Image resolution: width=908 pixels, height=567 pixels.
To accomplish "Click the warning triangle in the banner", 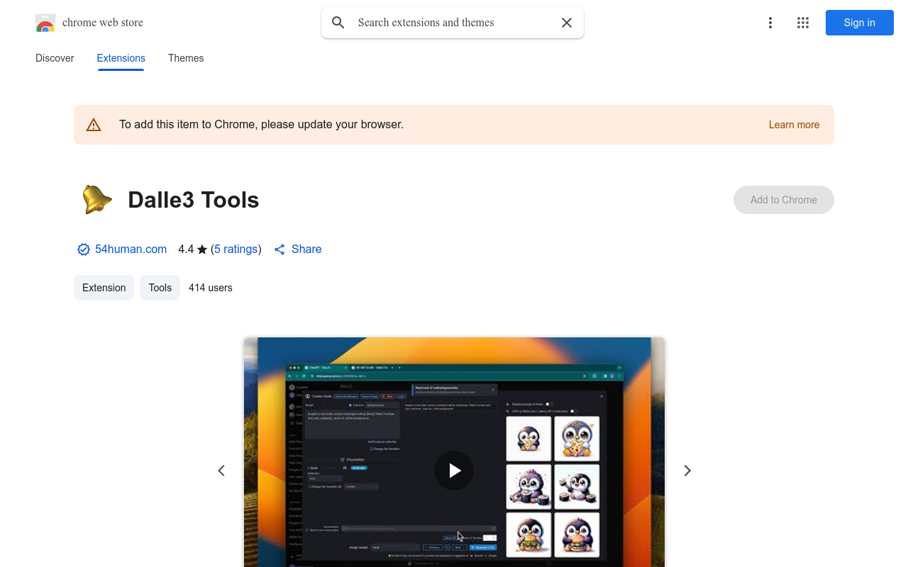I will coord(94,124).
